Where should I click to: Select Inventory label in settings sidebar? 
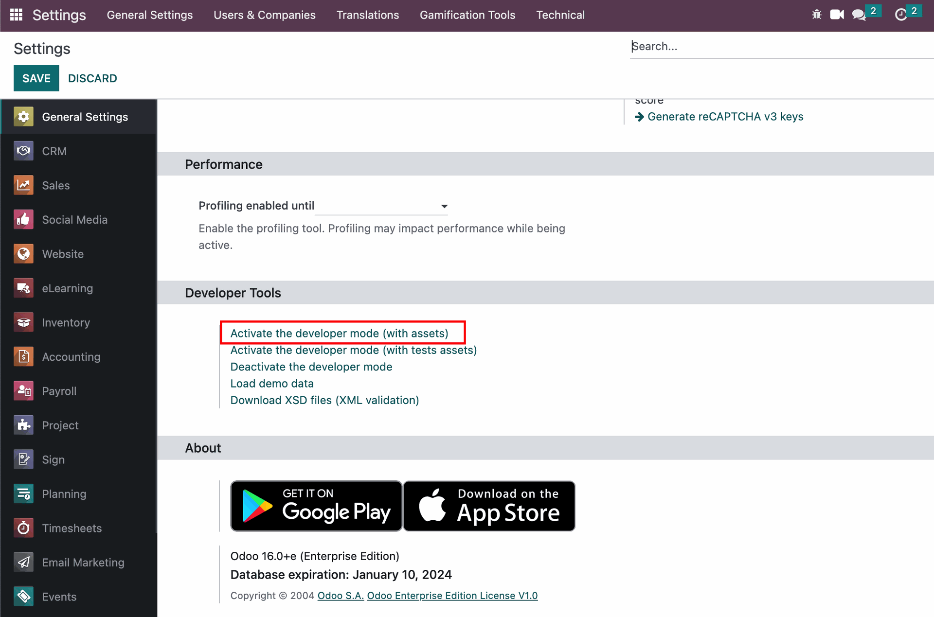66,322
